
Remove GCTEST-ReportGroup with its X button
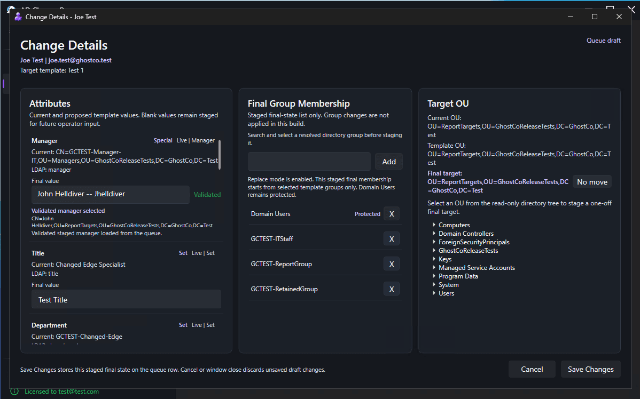[x=392, y=264]
